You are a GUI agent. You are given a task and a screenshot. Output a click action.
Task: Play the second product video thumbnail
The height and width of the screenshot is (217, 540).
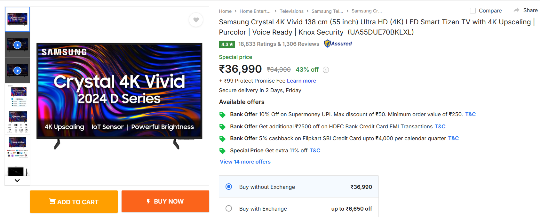pos(18,70)
